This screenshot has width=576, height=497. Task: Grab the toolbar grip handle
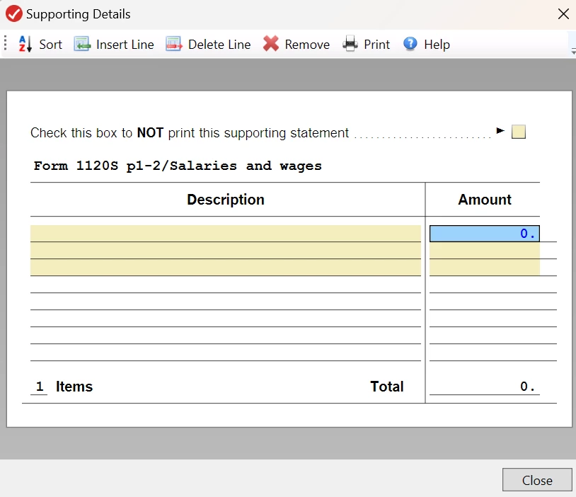pyautogui.click(x=5, y=43)
